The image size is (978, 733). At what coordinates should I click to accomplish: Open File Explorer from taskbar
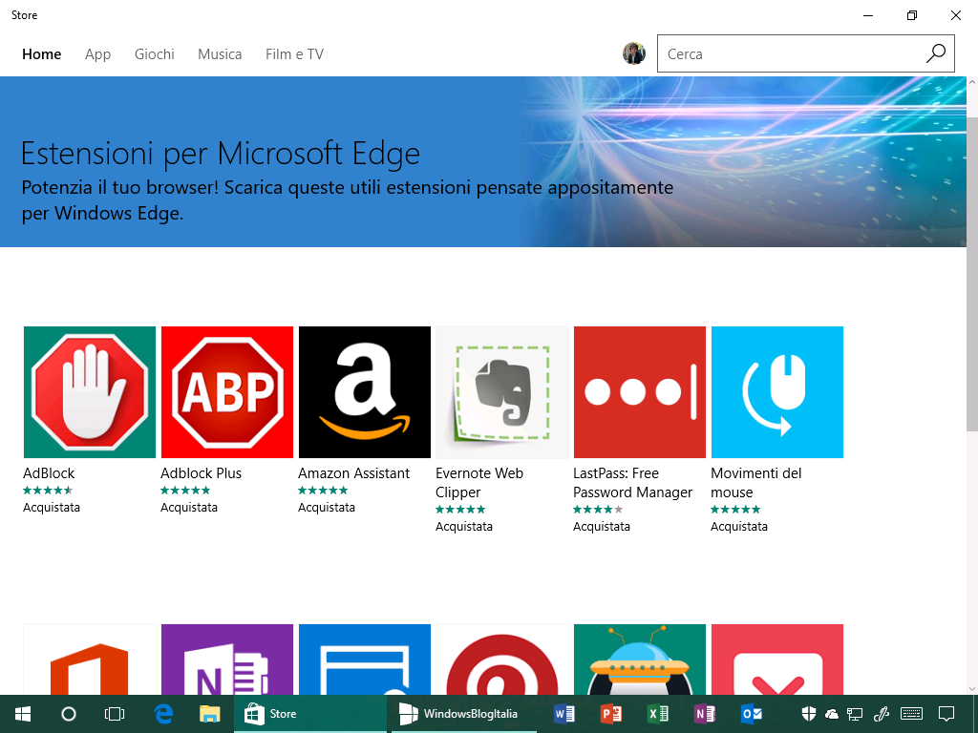209,714
